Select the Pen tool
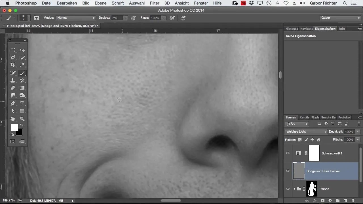This screenshot has height=204, width=363. coord(13,103)
